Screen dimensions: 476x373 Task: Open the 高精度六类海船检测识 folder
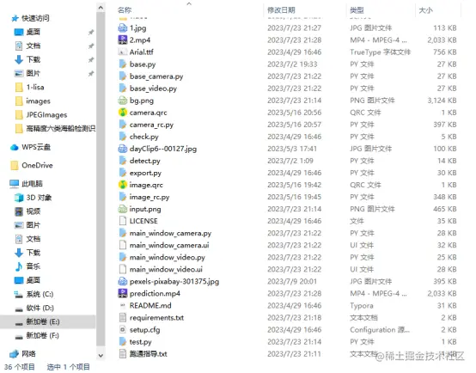tap(61, 128)
